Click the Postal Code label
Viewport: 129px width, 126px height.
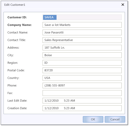[16, 70]
